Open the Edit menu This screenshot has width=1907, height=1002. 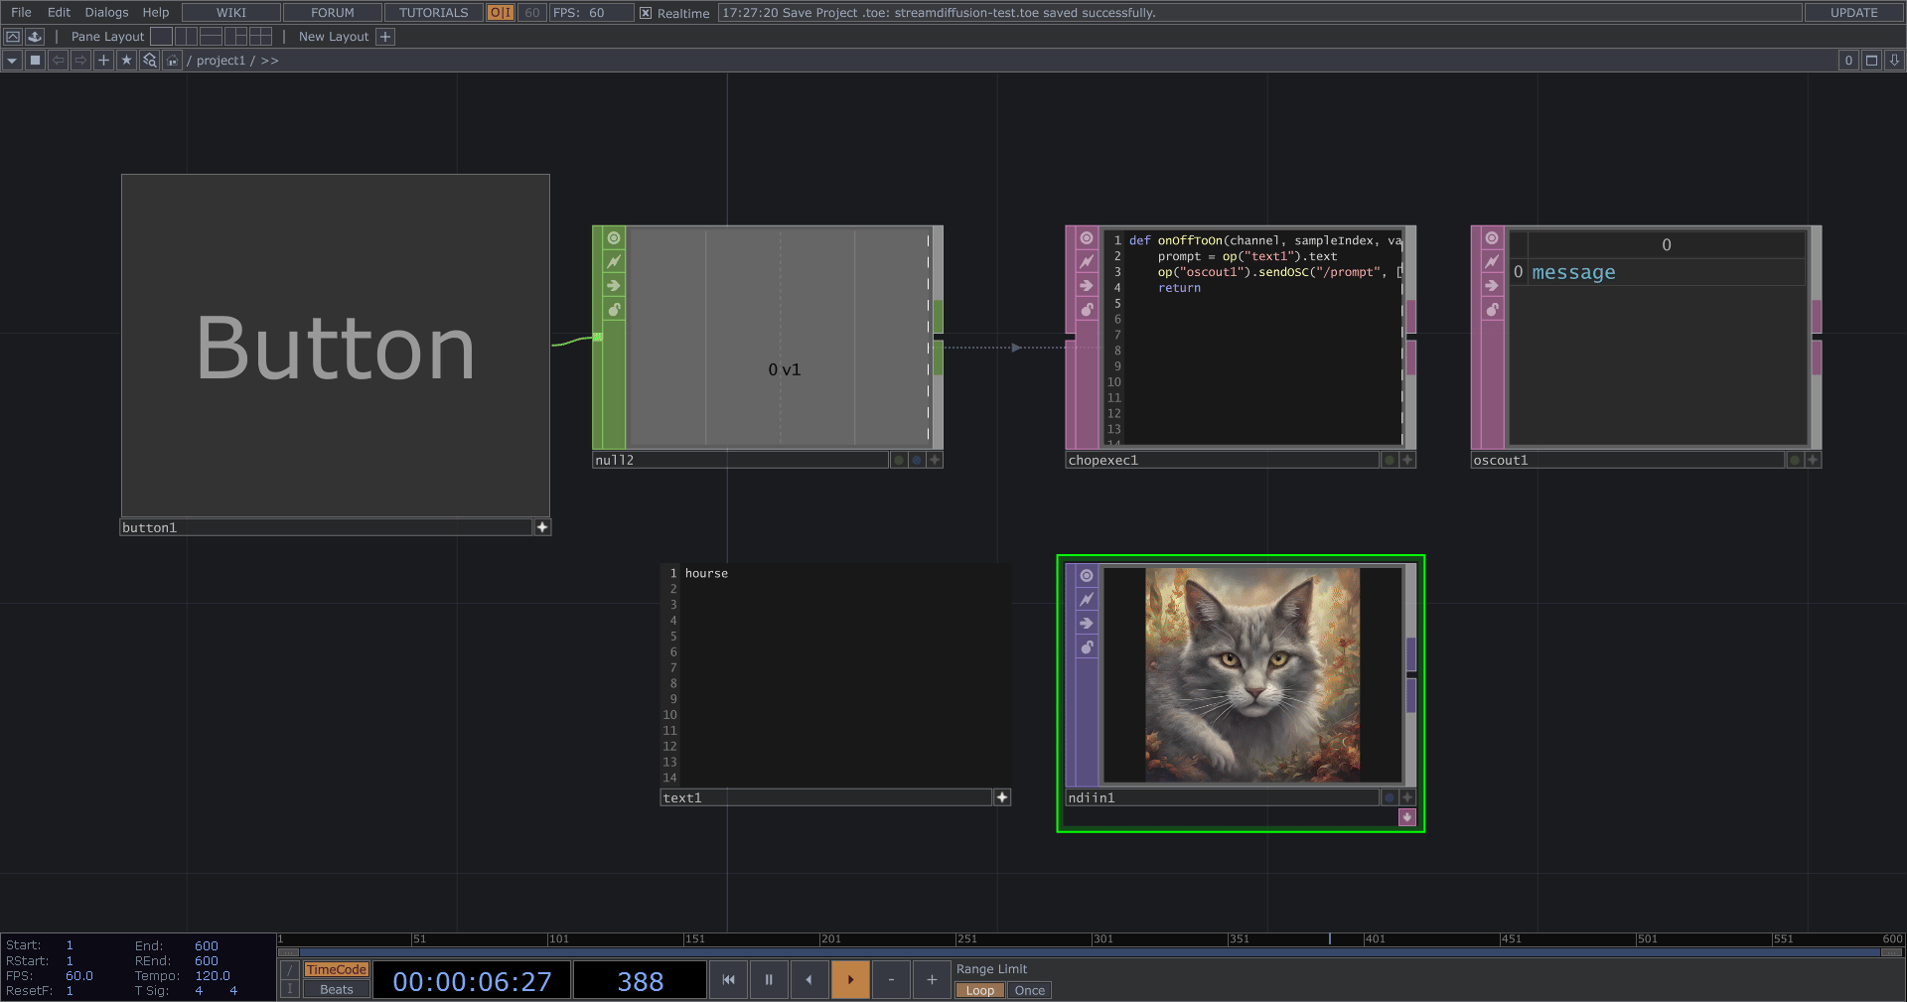[59, 13]
